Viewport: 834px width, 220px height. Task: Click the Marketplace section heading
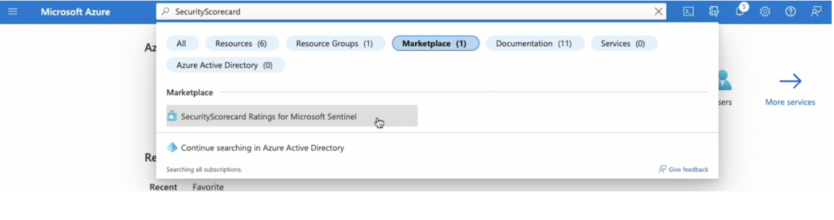(190, 92)
